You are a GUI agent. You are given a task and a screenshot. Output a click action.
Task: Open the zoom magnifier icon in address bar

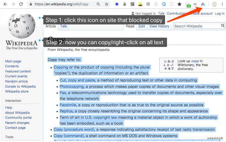click(98, 4)
